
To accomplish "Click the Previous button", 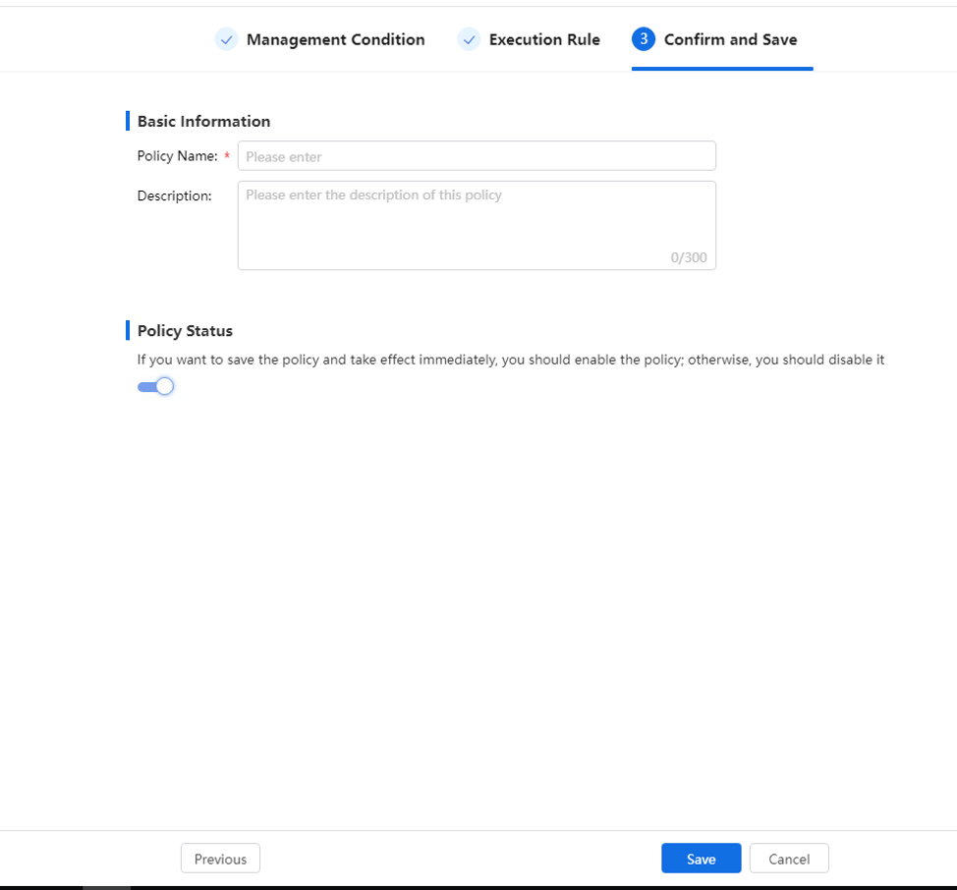I will [x=220, y=859].
